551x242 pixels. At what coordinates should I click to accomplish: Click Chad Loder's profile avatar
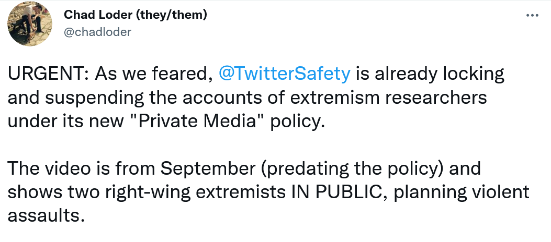click(29, 23)
